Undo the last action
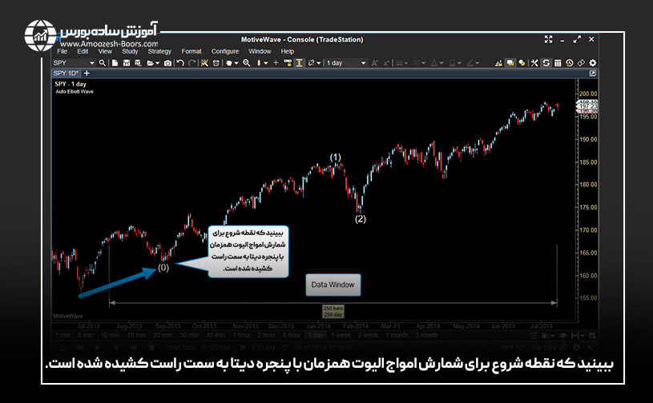653x403 pixels. (180, 62)
